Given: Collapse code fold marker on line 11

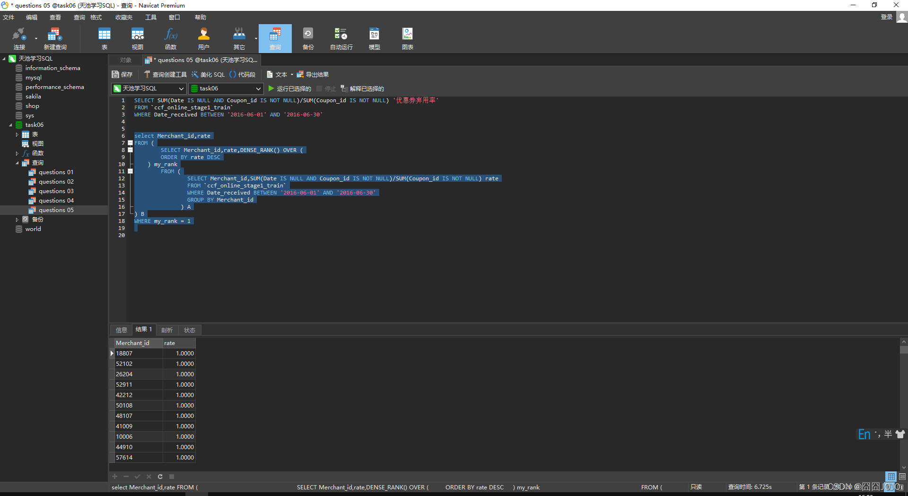Looking at the screenshot, I should tap(130, 171).
